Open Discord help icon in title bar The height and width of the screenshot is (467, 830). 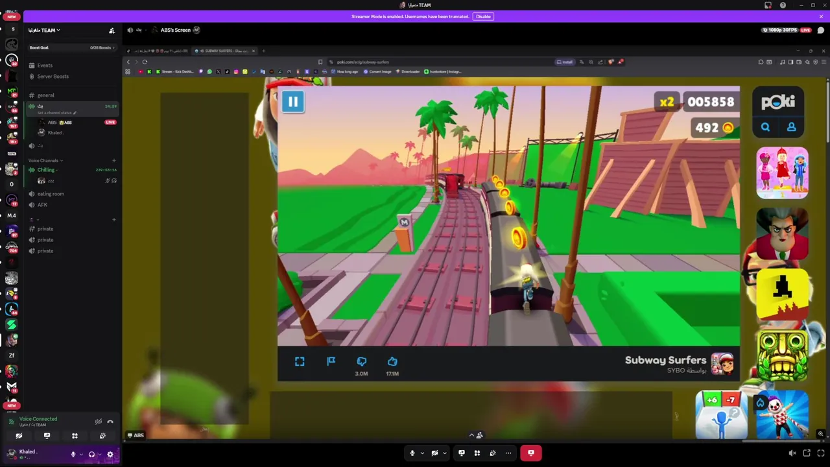coord(783,5)
